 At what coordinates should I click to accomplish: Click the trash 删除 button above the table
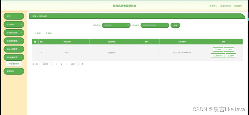click(49, 33)
